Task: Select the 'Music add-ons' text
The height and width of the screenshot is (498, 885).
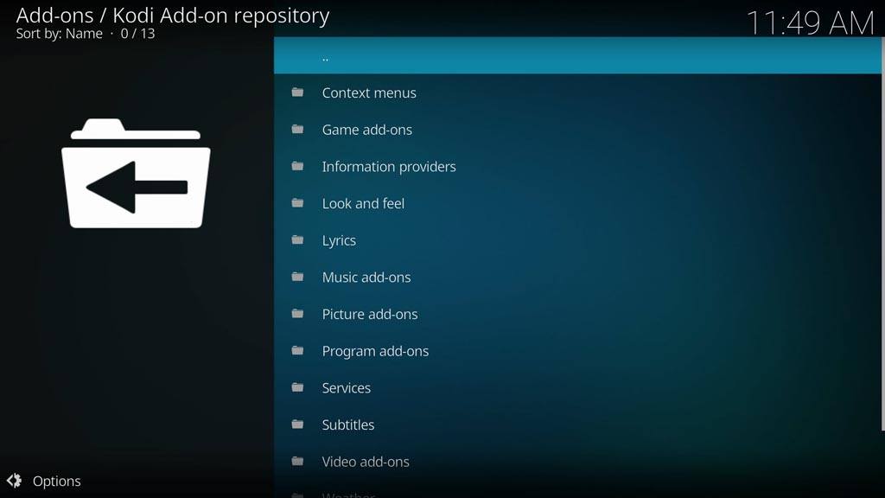Action: coord(366,278)
